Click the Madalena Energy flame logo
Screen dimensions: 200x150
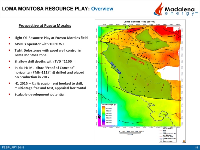coord(158,9)
